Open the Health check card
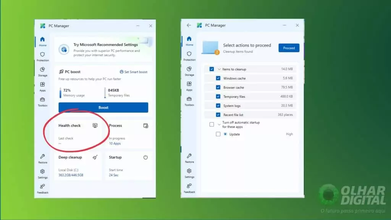 click(x=78, y=134)
